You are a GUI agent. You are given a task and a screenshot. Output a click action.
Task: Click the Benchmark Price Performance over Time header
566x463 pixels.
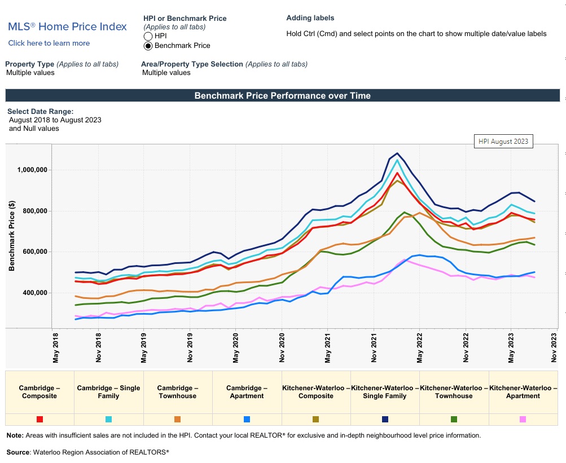tap(283, 96)
